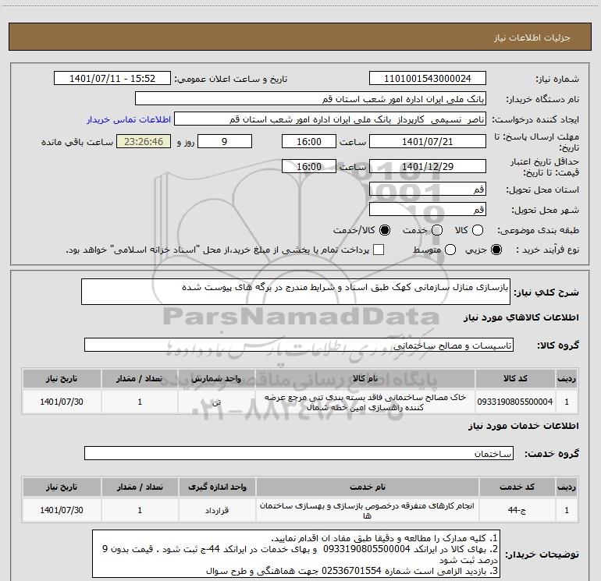Click the جزئیات اطلاعات نیاز header bar
Screen dimensions: 601x581
pyautogui.click(x=300, y=37)
